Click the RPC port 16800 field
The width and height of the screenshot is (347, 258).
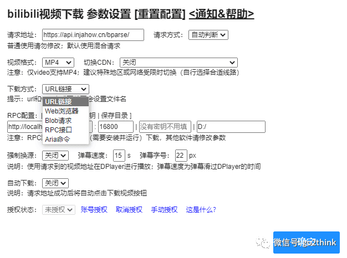[x=116, y=127]
